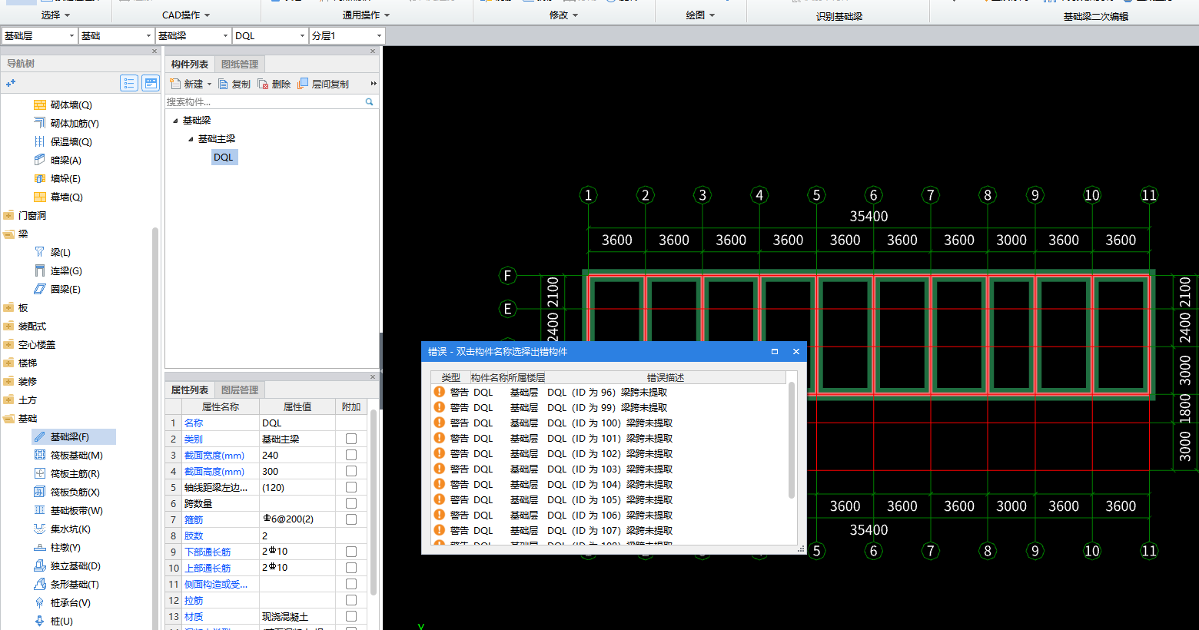Toggle 附加 checkbox for 轴线距梁左边 row
Viewport: 1199px width, 630px height.
click(351, 487)
